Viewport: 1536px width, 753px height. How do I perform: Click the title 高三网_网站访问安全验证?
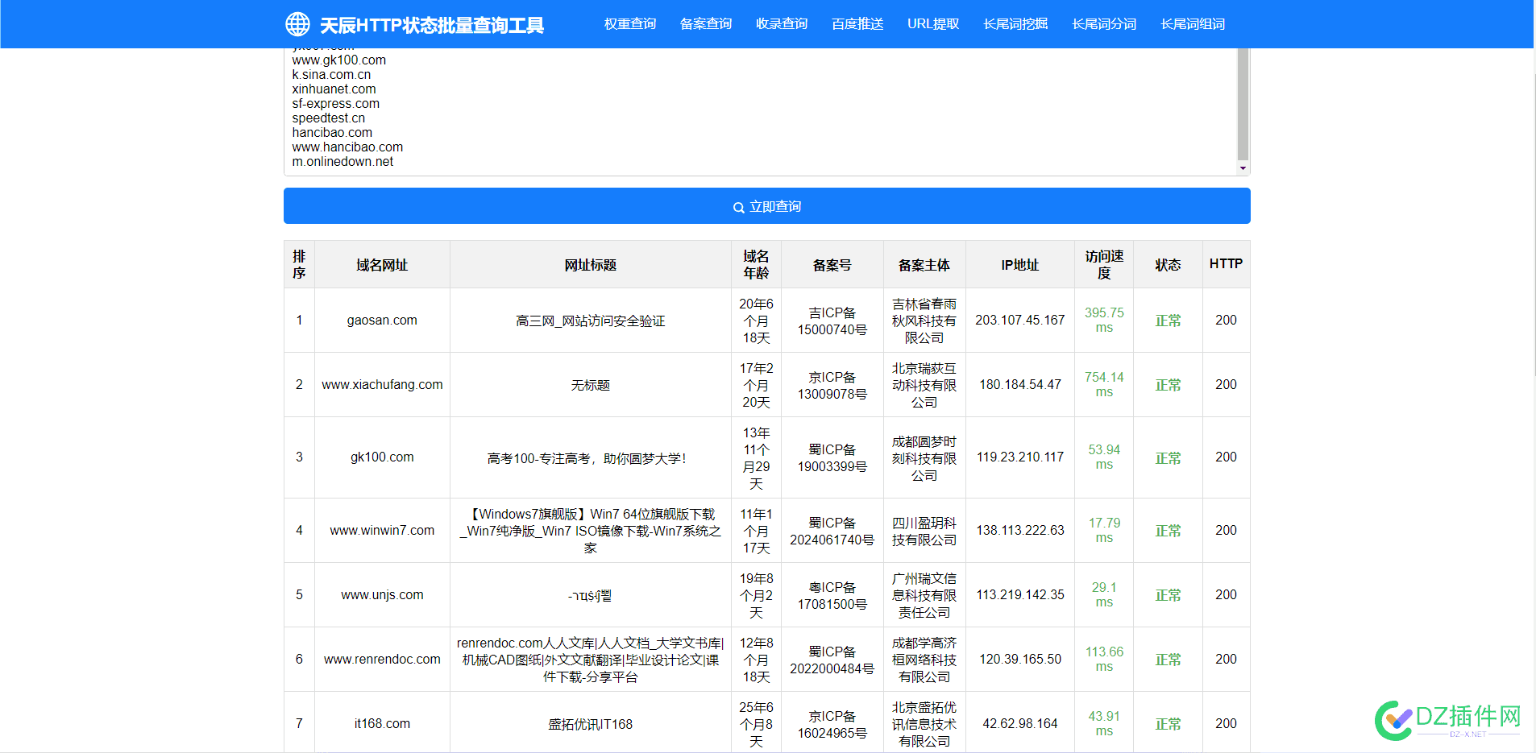[590, 321]
